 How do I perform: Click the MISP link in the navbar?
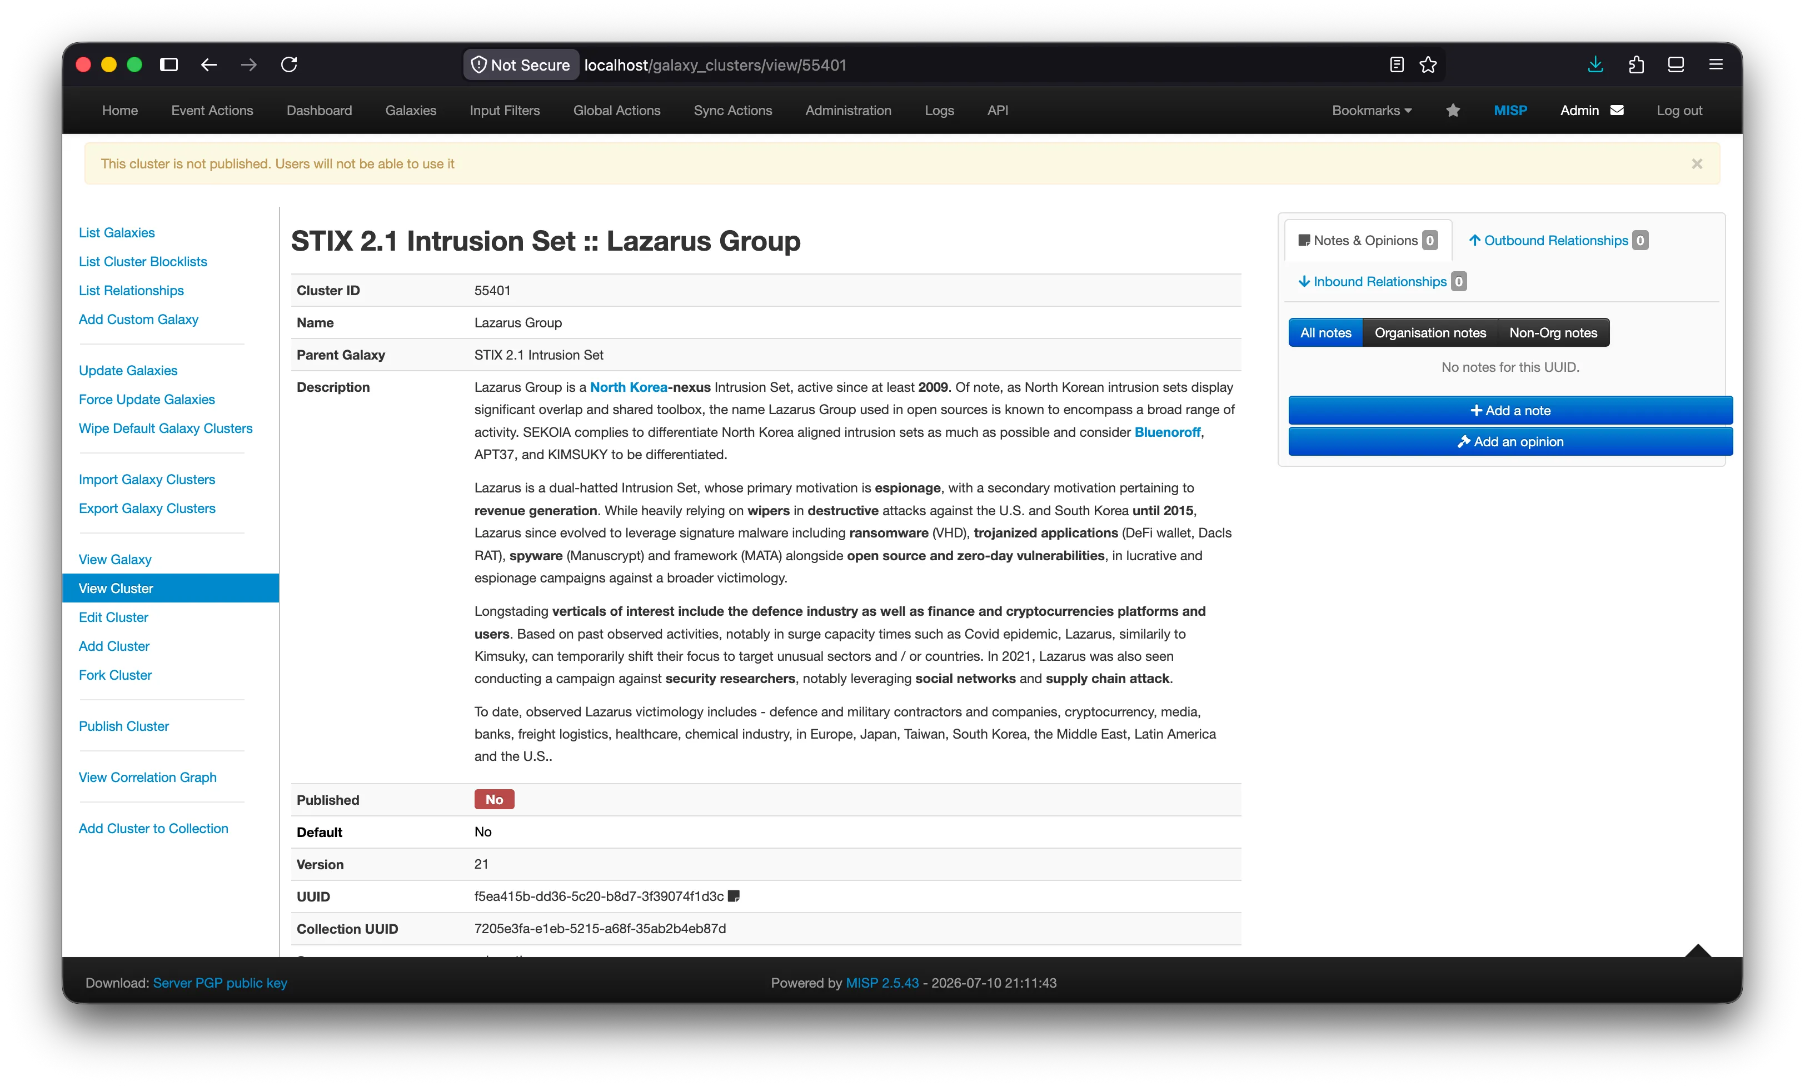[1510, 111]
